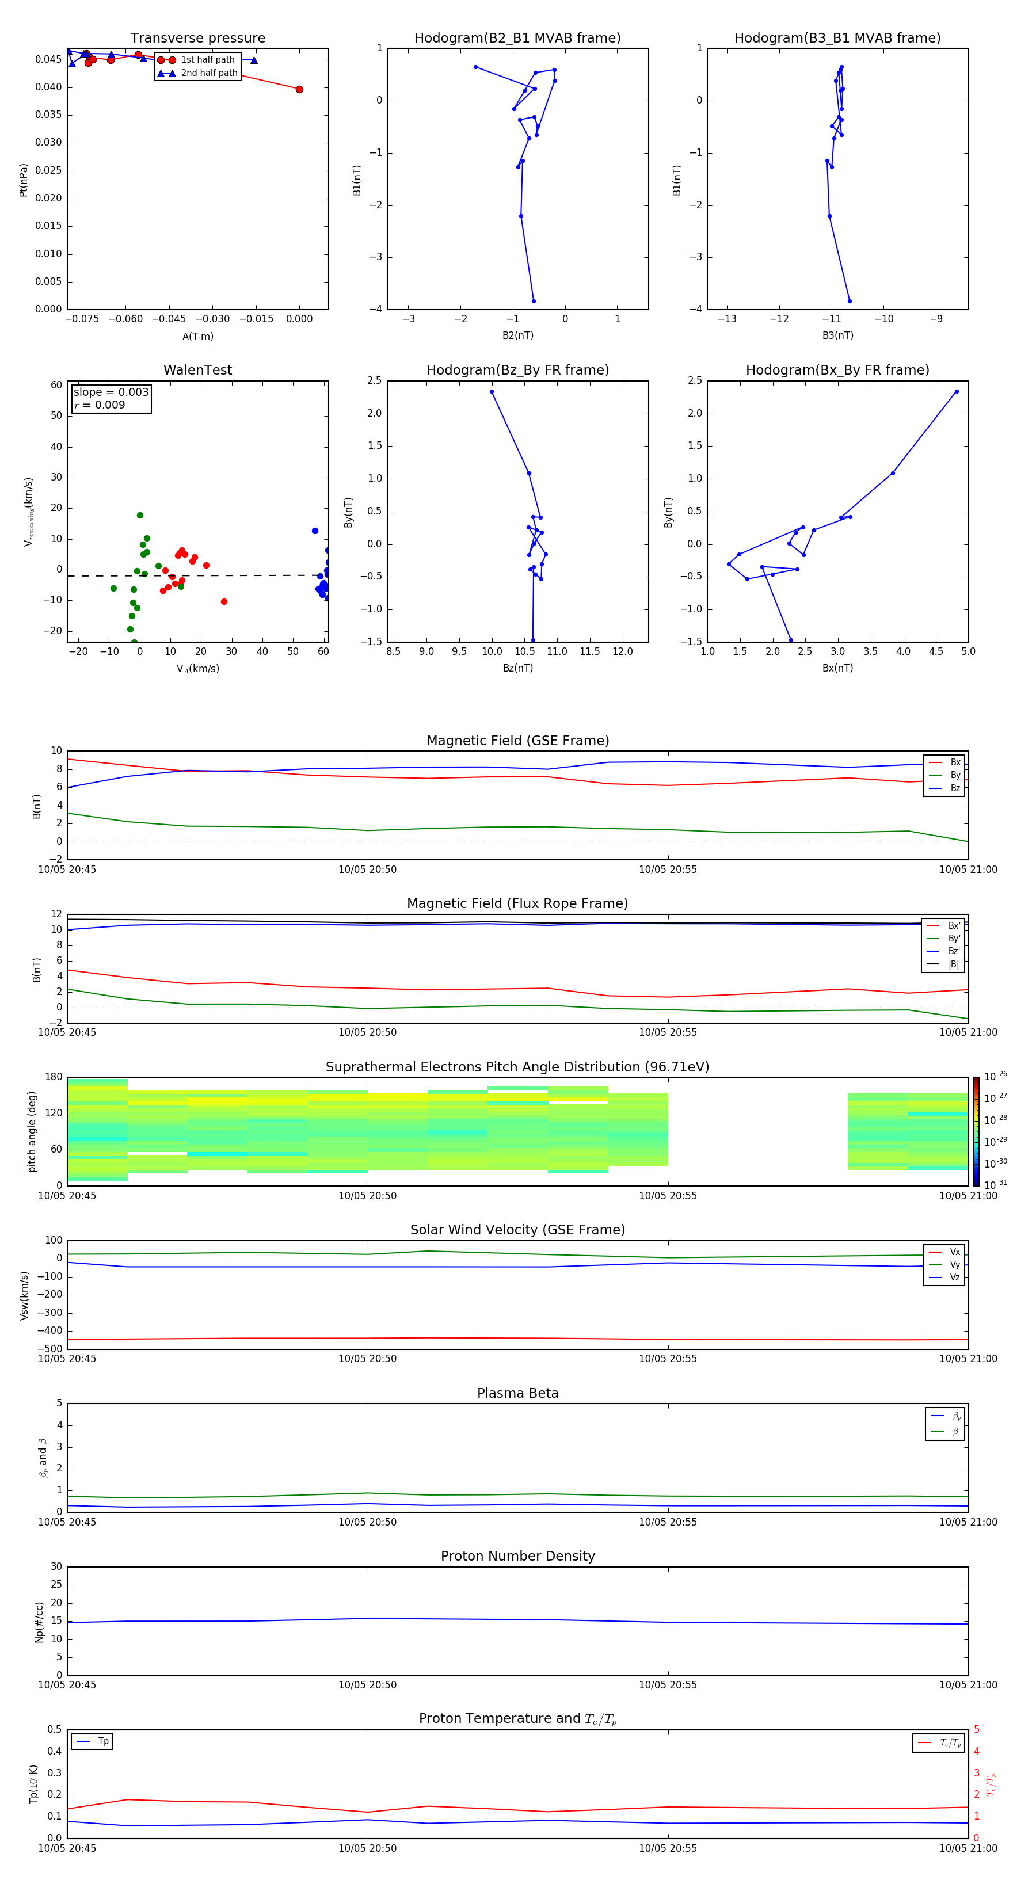1036x1899 pixels.
Task: Click the 'r = 0.009' annotation
Action: (x=100, y=405)
